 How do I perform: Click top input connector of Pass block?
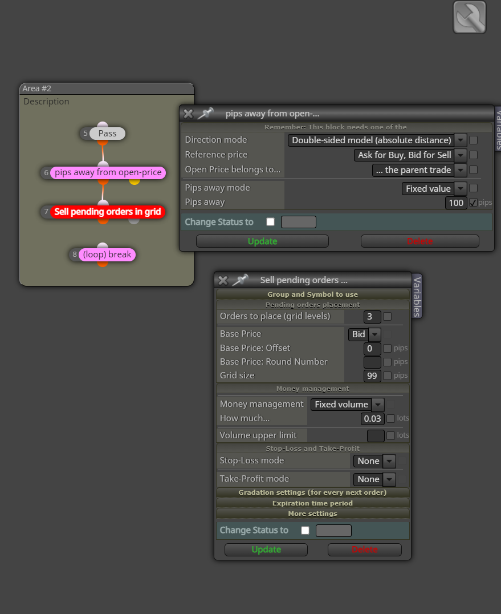(103, 125)
